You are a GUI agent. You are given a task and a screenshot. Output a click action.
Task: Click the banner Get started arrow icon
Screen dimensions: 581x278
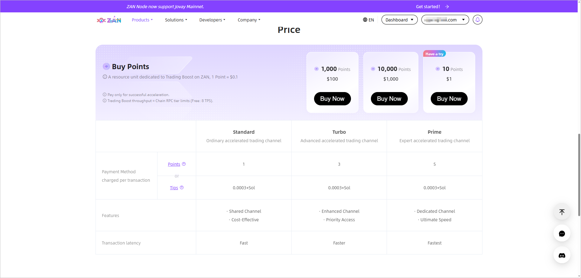(447, 7)
